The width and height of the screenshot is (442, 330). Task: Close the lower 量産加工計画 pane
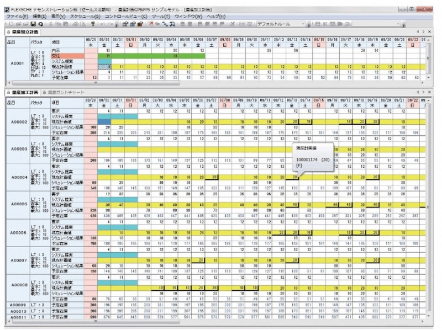pyautogui.click(x=429, y=92)
